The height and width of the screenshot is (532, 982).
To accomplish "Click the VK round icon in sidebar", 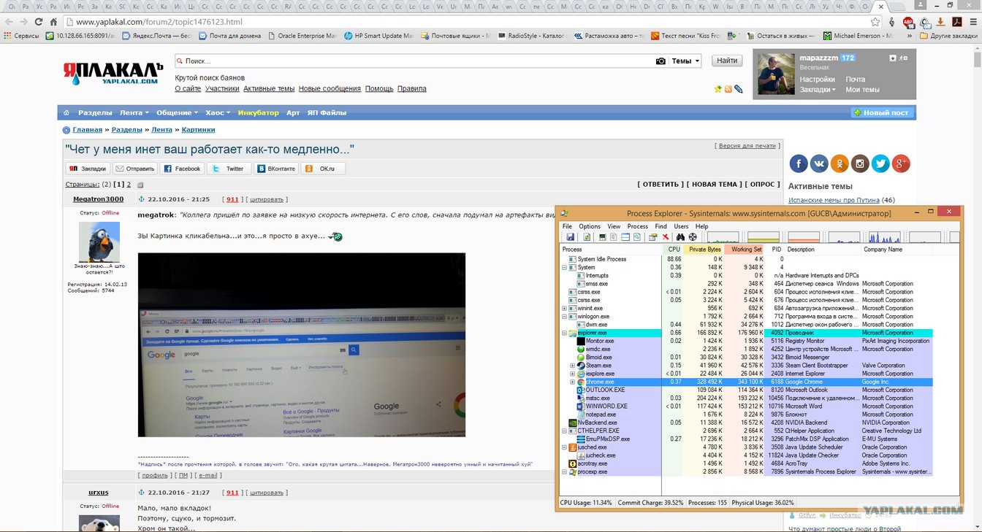I will (x=819, y=163).
